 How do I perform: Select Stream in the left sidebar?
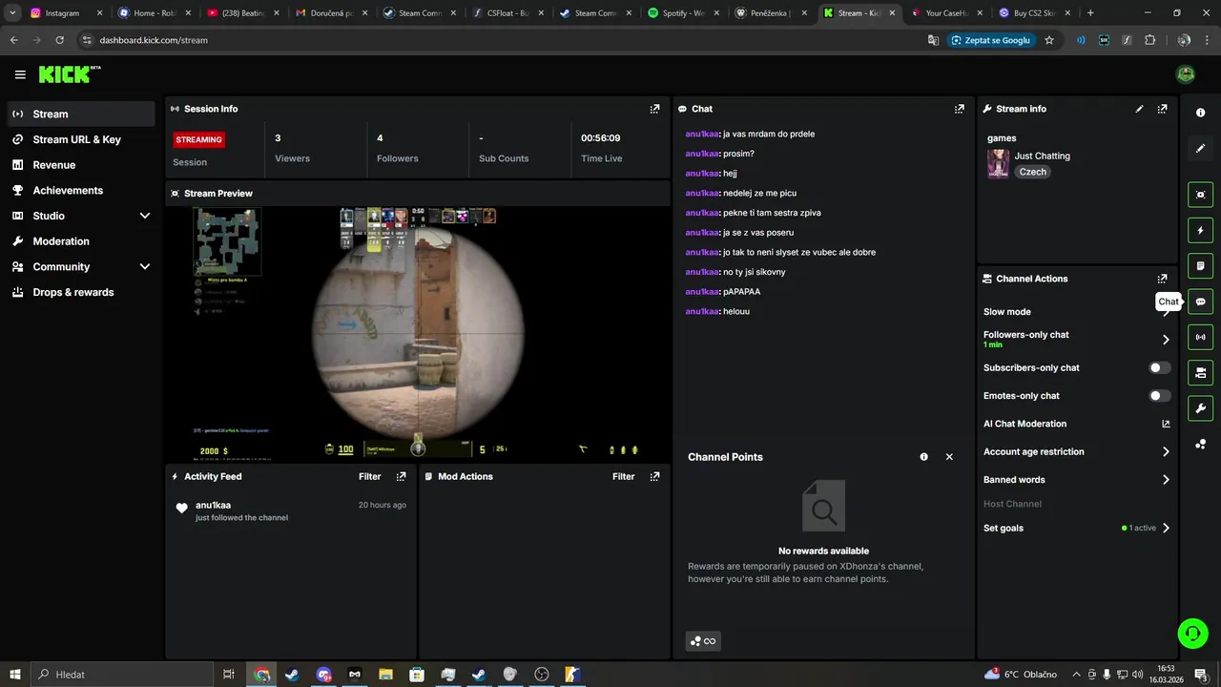pos(81,114)
